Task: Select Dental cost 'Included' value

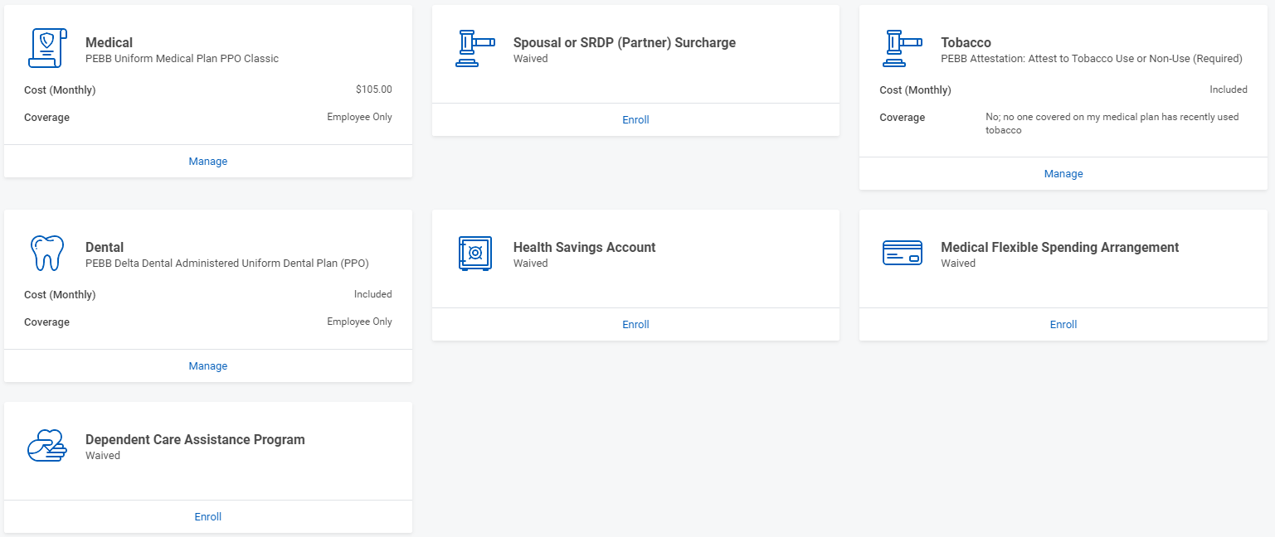Action: tap(373, 294)
